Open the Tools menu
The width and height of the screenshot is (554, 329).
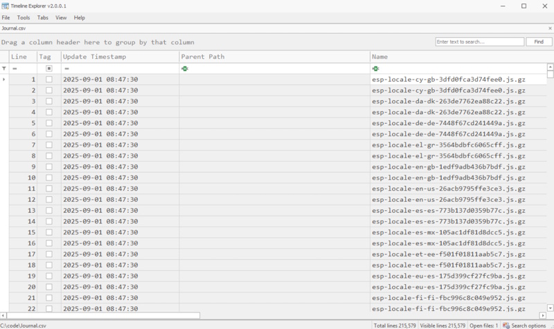(x=24, y=18)
